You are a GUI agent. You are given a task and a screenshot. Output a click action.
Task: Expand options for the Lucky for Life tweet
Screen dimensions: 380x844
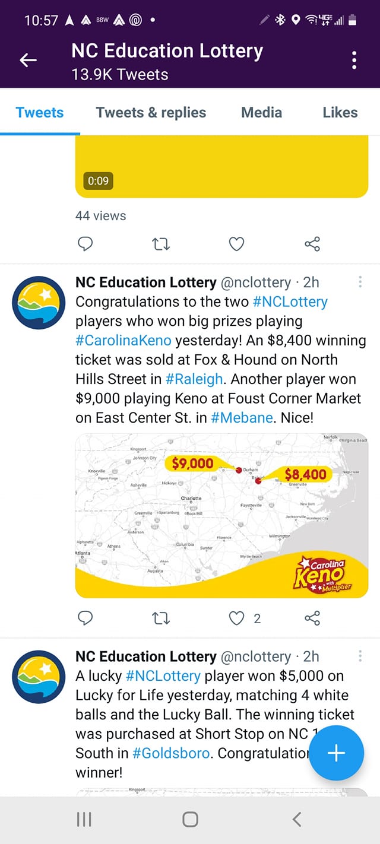[360, 656]
